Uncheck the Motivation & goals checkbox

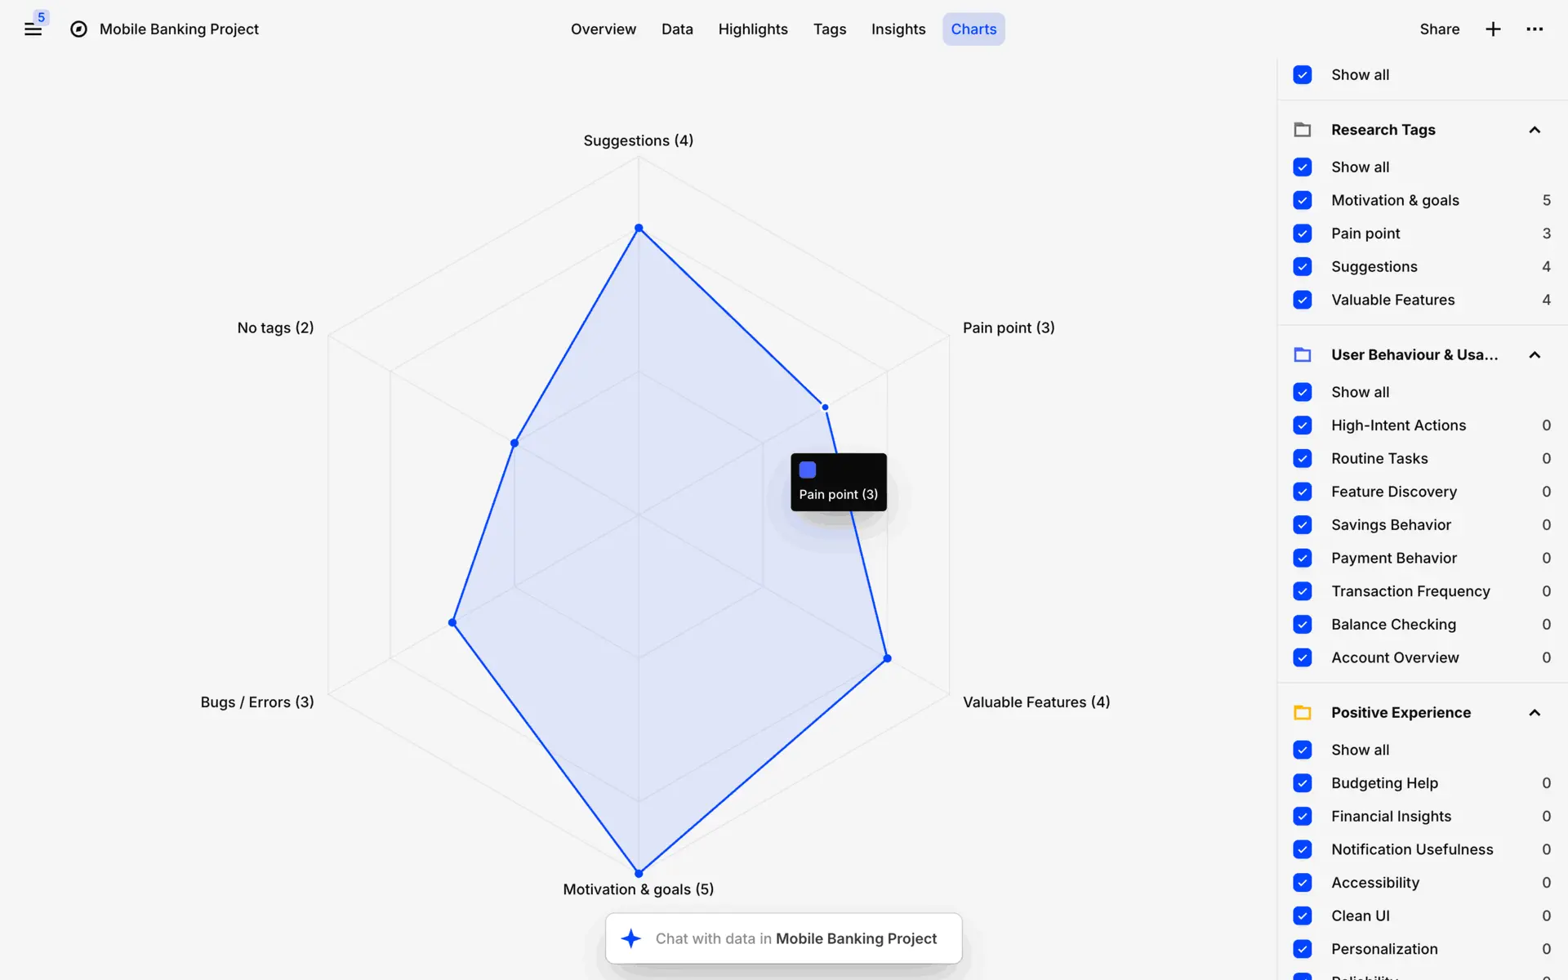(x=1303, y=200)
